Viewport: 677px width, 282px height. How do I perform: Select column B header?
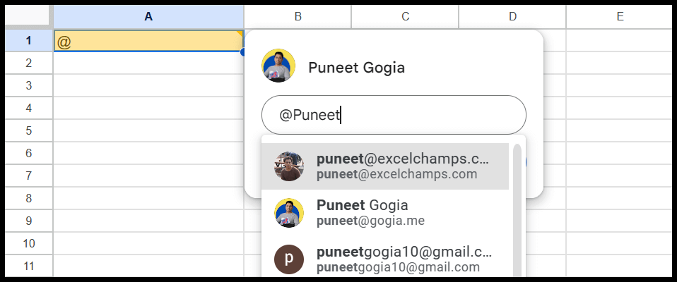[x=298, y=16]
